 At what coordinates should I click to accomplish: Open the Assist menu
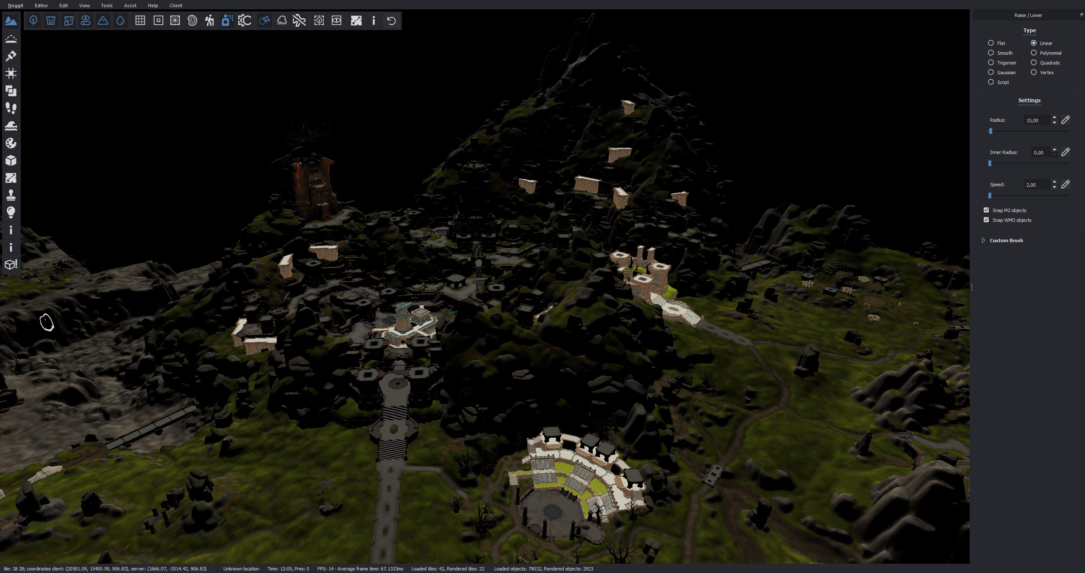(x=130, y=6)
